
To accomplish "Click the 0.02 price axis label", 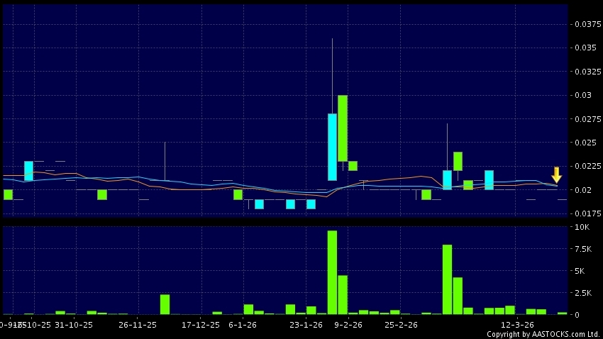I will point(582,190).
